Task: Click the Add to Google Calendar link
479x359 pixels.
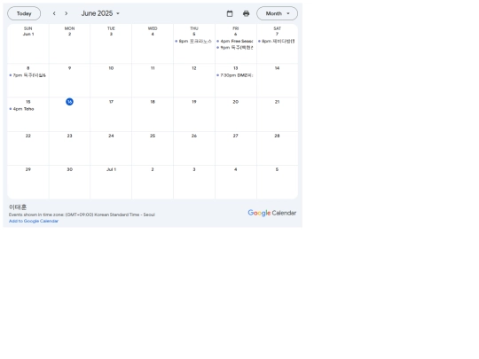Action: 34,221
